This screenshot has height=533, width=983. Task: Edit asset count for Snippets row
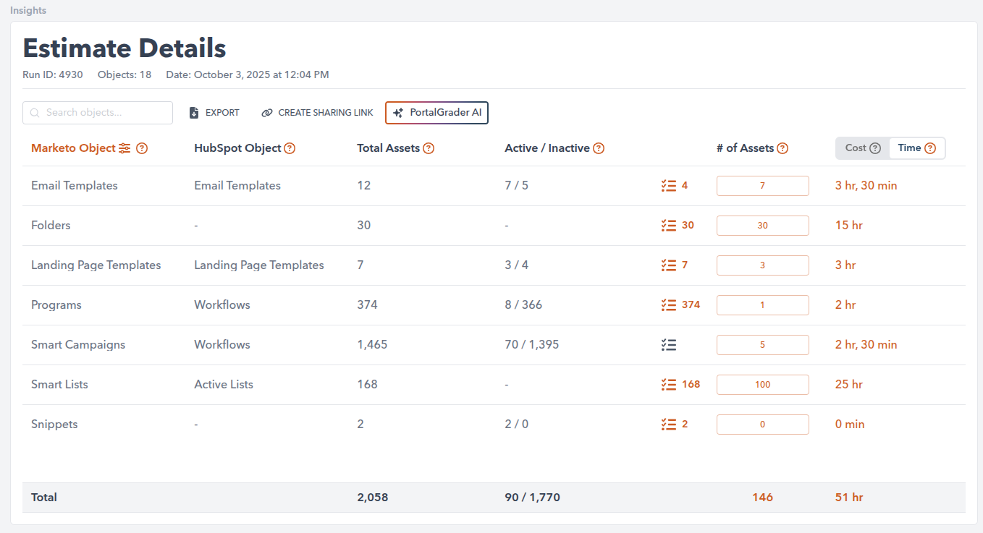762,425
